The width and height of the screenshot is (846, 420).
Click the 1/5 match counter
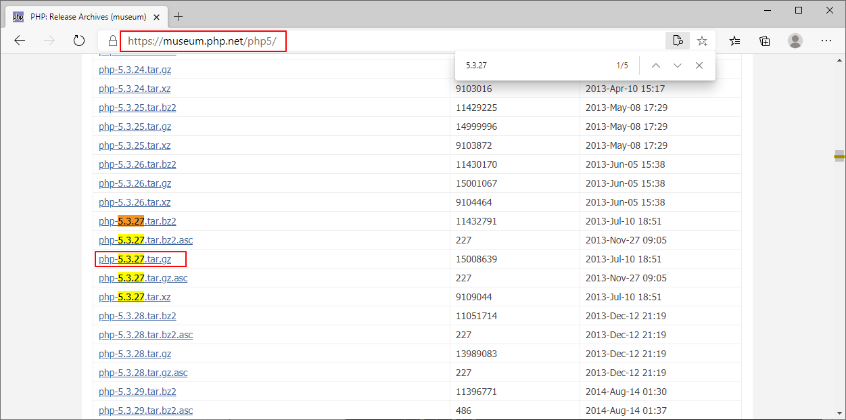click(622, 66)
